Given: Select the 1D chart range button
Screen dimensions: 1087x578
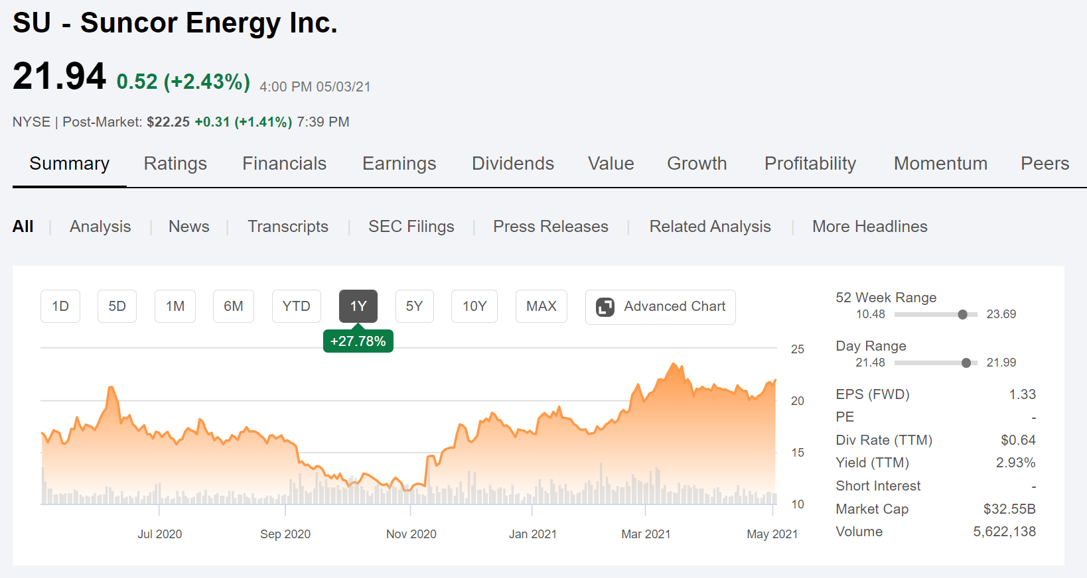Looking at the screenshot, I should pyautogui.click(x=60, y=306).
